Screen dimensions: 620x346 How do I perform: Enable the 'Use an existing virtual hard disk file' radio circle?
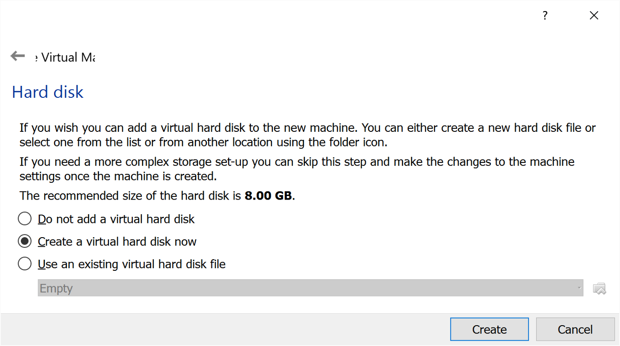click(25, 264)
